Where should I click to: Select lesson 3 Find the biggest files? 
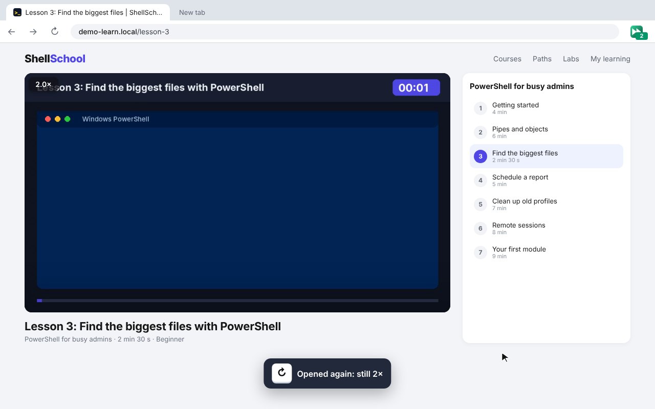547,156
